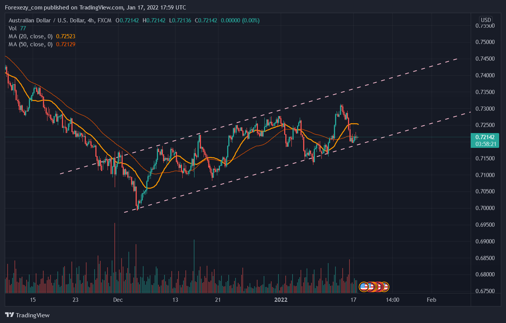506x323 pixels.
Task: Click the open price O0.72142 value
Action: (127, 20)
